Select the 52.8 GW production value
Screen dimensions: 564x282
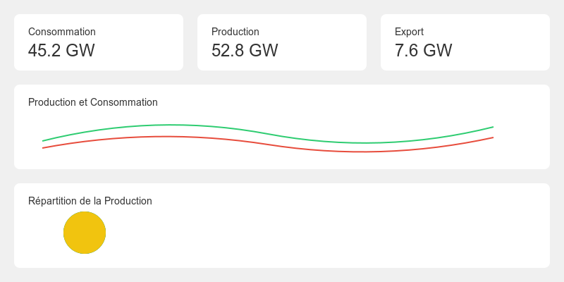tap(245, 50)
